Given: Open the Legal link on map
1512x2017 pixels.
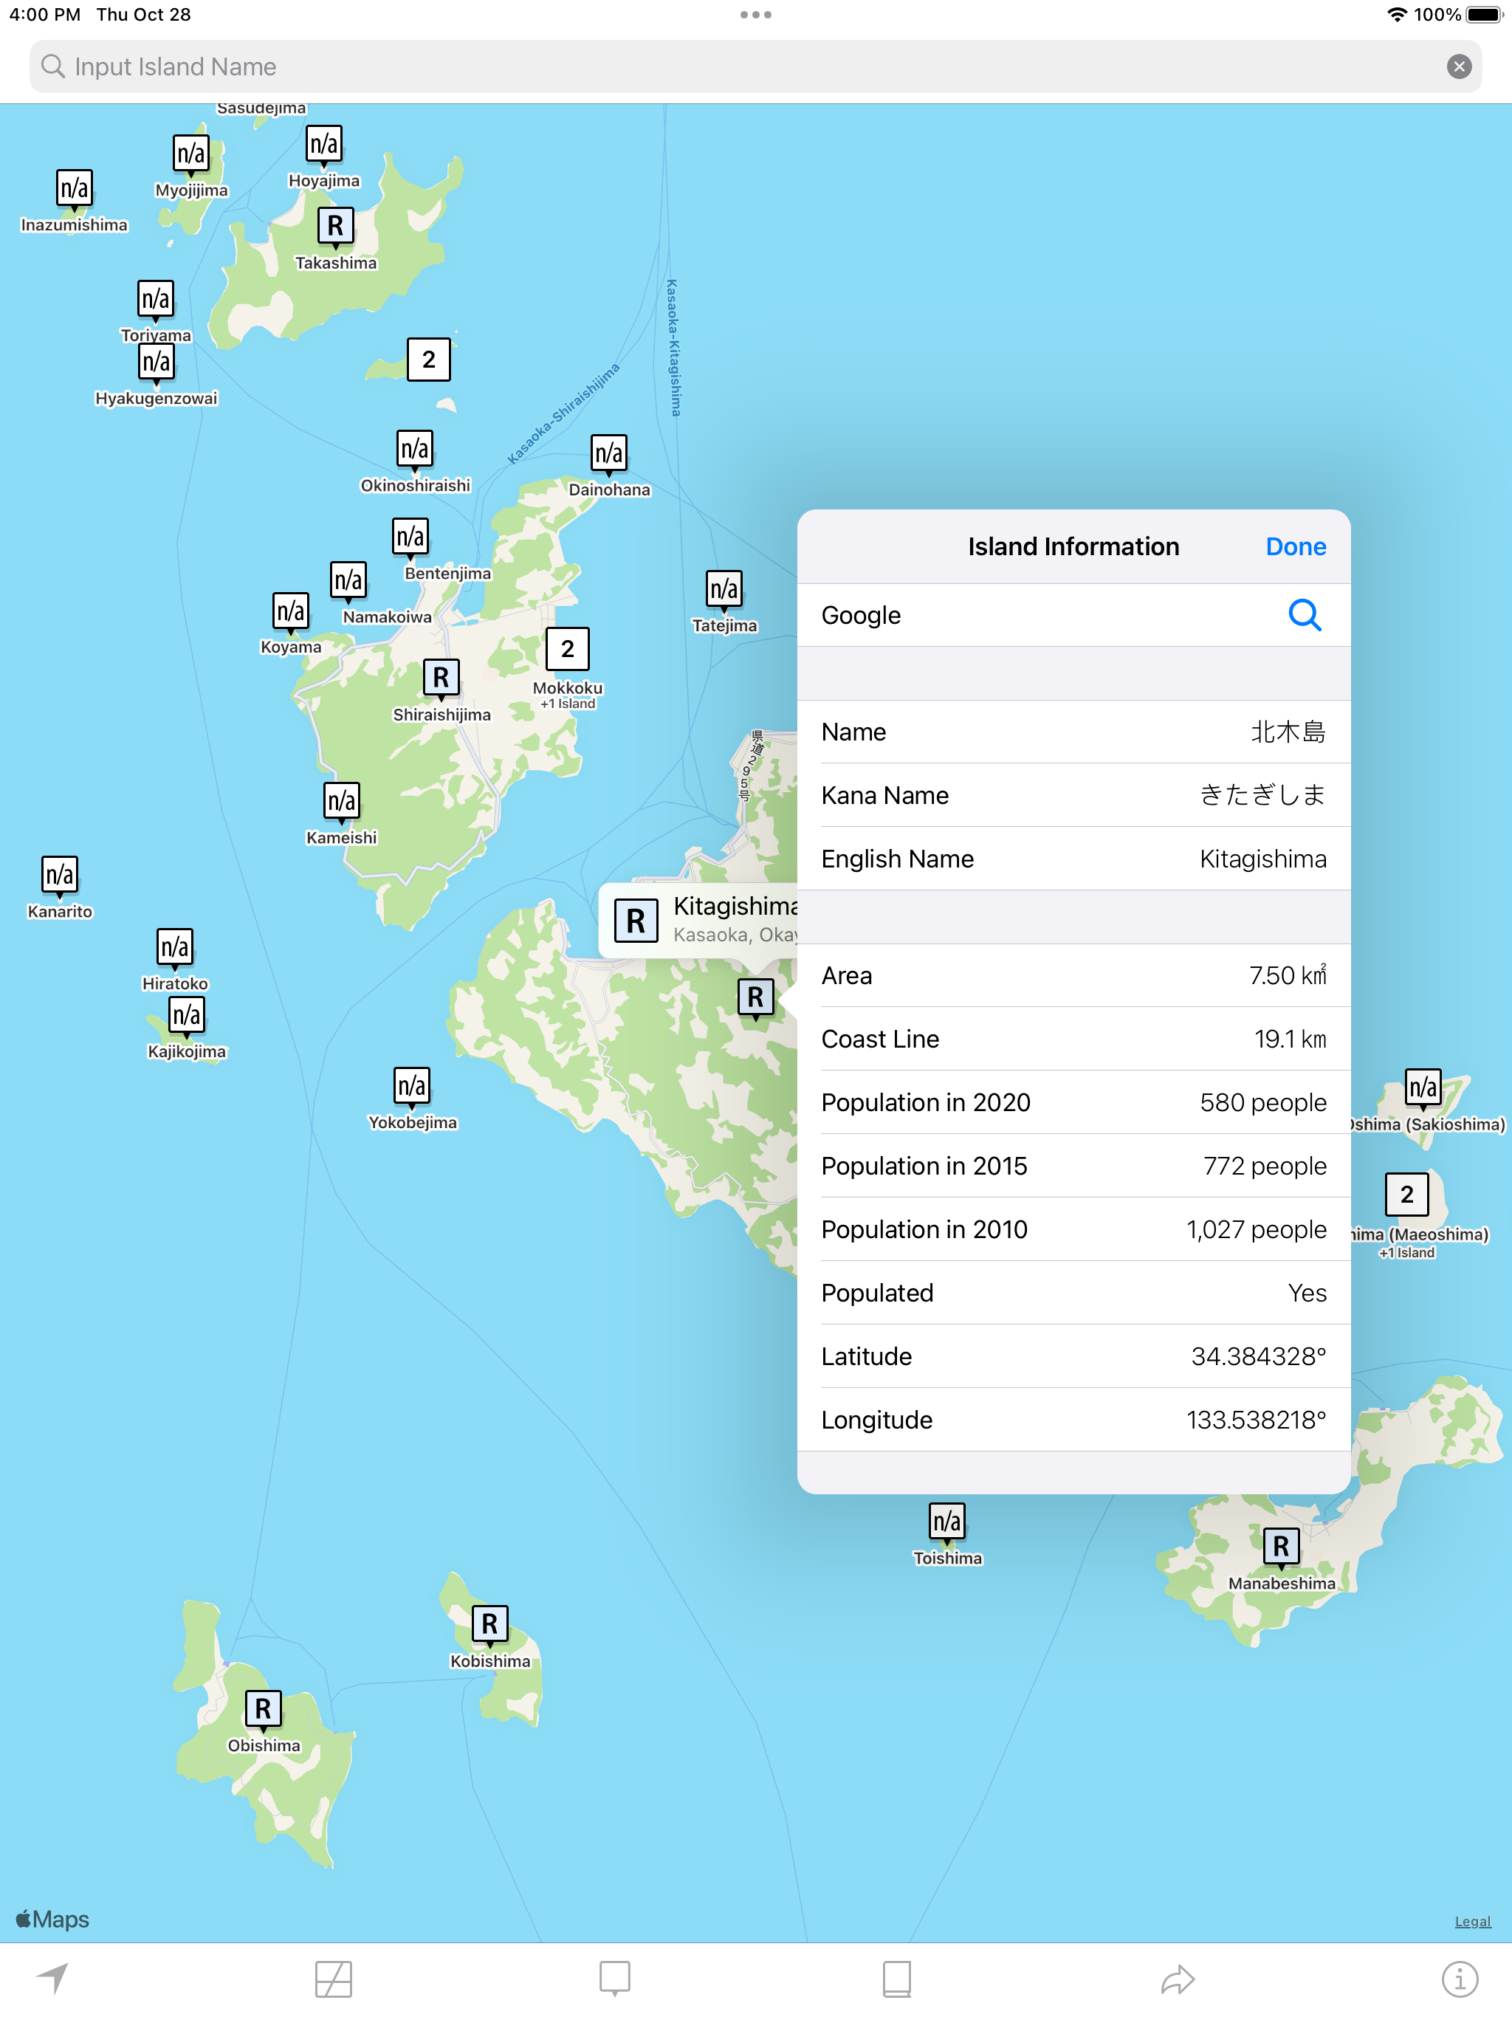Looking at the screenshot, I should tap(1472, 1920).
